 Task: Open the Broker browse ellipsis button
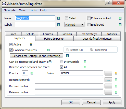coord(108,73)
